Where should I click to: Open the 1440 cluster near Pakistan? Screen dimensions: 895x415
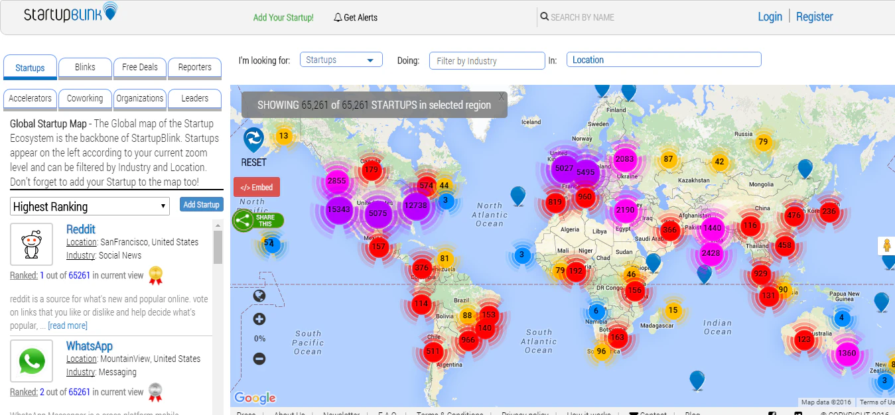coord(712,228)
